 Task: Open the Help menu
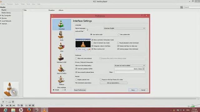coord(39,4)
